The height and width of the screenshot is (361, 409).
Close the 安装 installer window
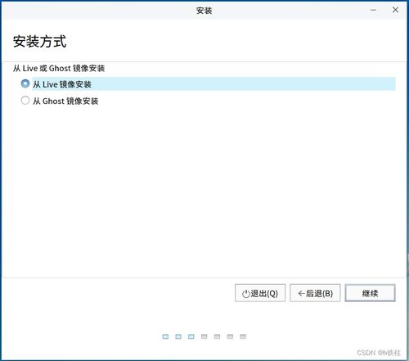[x=395, y=10]
